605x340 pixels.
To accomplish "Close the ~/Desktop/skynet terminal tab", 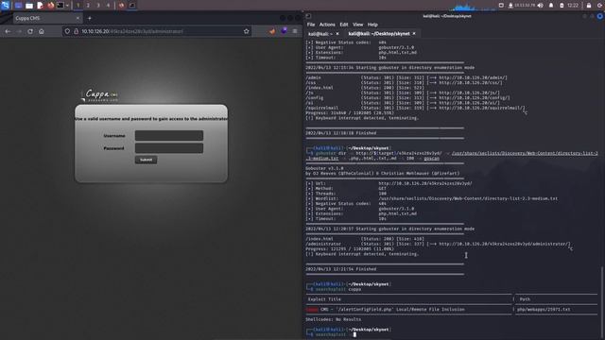I will (x=414, y=34).
